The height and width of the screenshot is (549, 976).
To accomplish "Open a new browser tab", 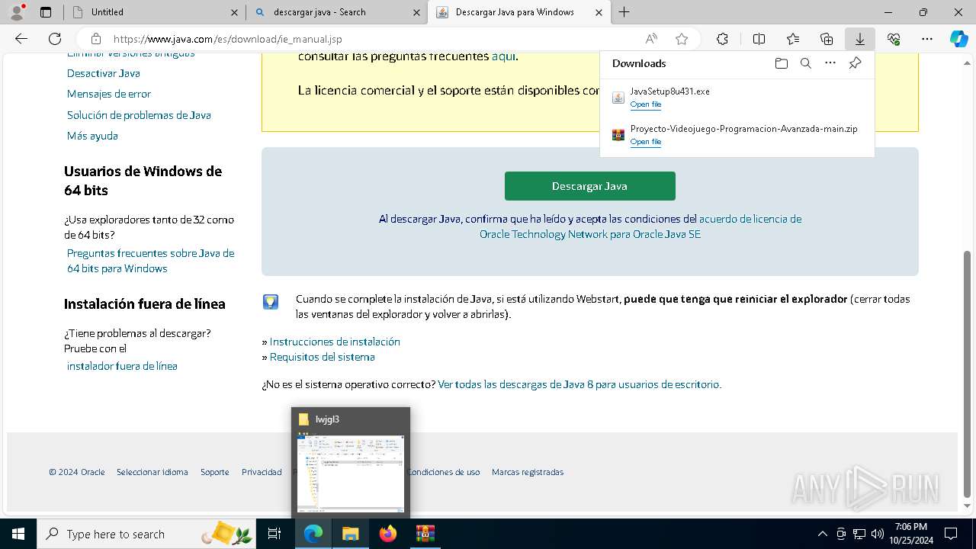I will [624, 12].
